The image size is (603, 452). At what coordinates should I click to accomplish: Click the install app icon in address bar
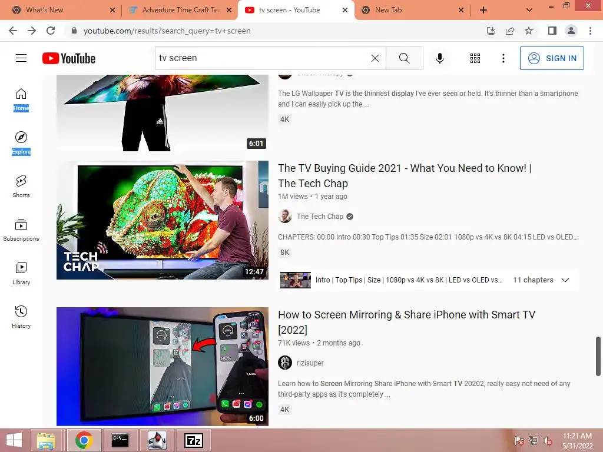[491, 31]
